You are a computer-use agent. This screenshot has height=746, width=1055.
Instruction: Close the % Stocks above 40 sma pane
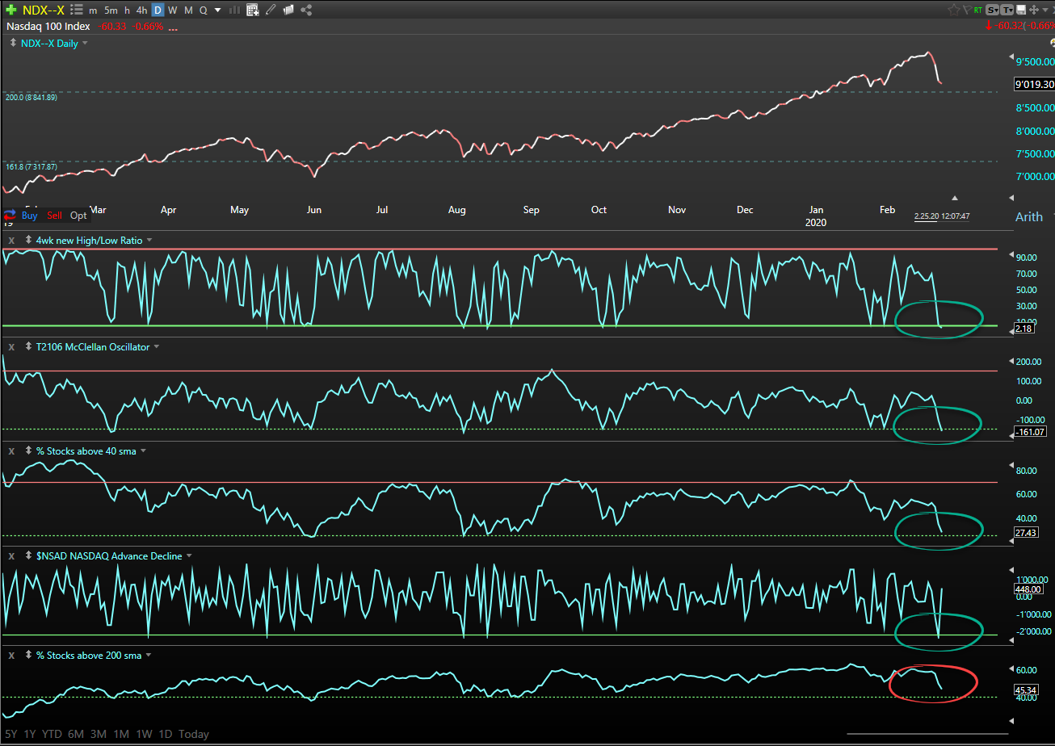11,451
